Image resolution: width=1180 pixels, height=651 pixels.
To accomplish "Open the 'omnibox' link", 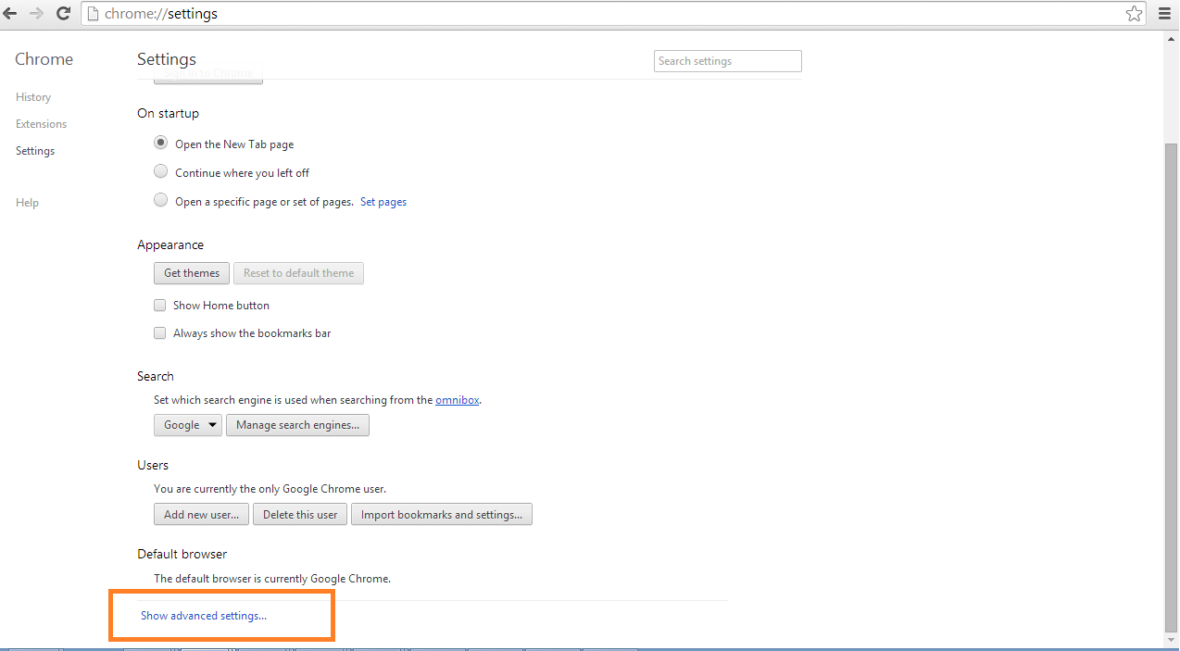I will 458,400.
